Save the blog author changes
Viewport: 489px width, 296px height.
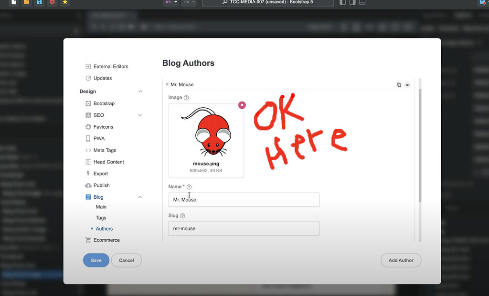click(x=96, y=260)
